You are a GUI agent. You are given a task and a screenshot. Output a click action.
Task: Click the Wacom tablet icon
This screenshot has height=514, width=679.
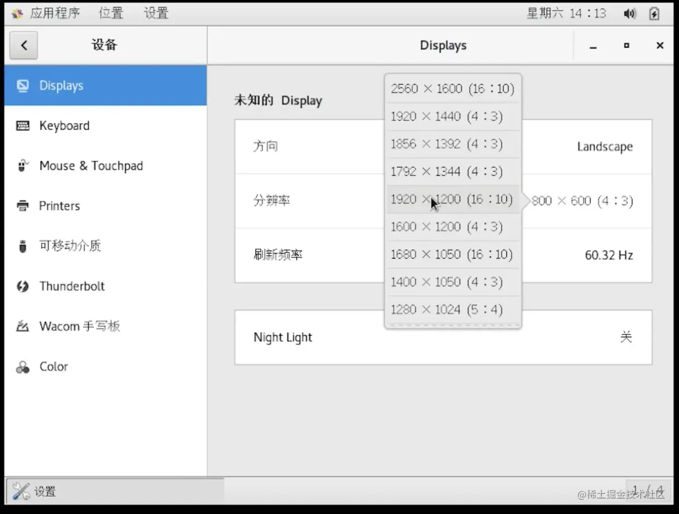[x=22, y=326]
